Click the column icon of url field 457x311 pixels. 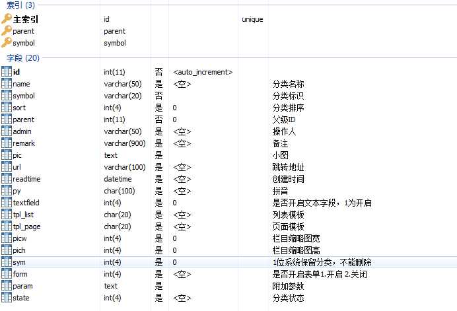tap(7, 167)
